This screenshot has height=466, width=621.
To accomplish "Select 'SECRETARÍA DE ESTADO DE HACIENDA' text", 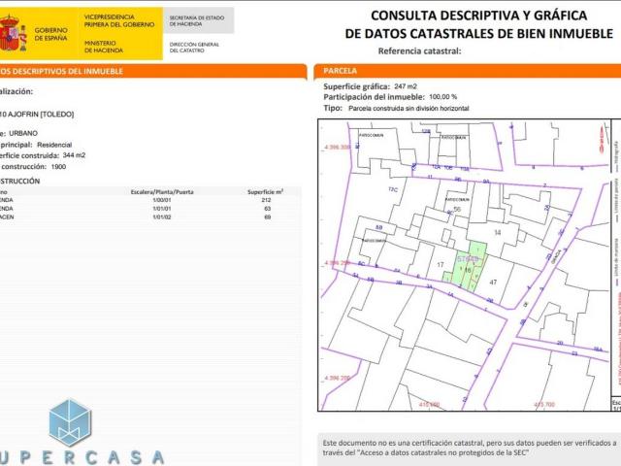I will coord(197,20).
